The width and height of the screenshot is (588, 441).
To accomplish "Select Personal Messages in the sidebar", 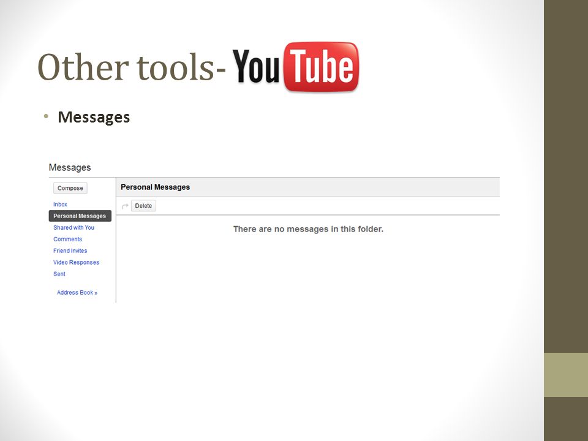I will (x=80, y=216).
